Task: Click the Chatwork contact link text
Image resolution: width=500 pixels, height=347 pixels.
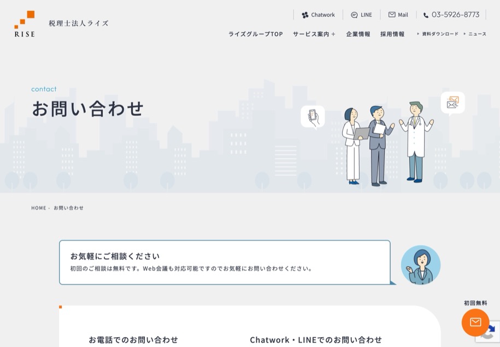Action: [x=323, y=15]
